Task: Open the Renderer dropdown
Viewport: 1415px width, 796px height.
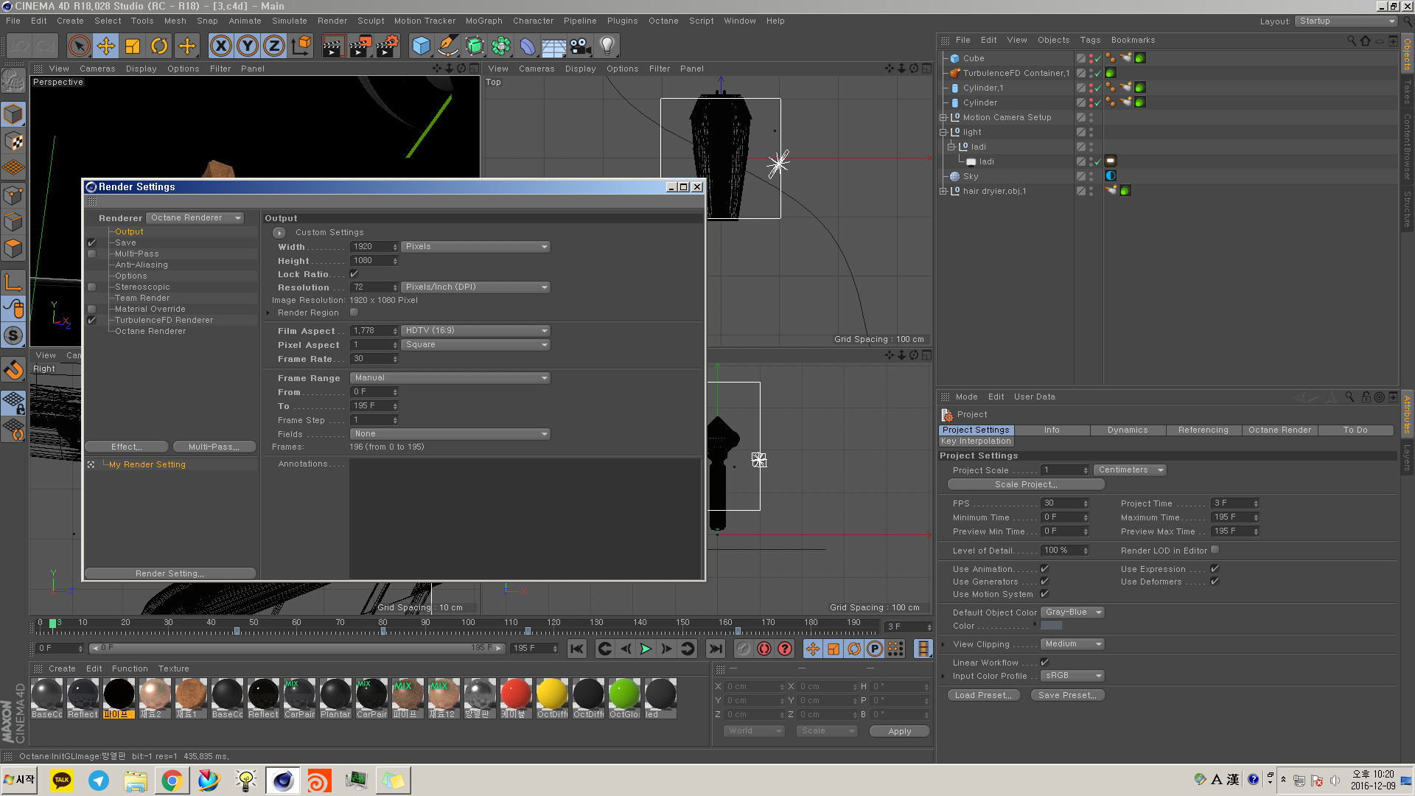Action: click(x=195, y=218)
